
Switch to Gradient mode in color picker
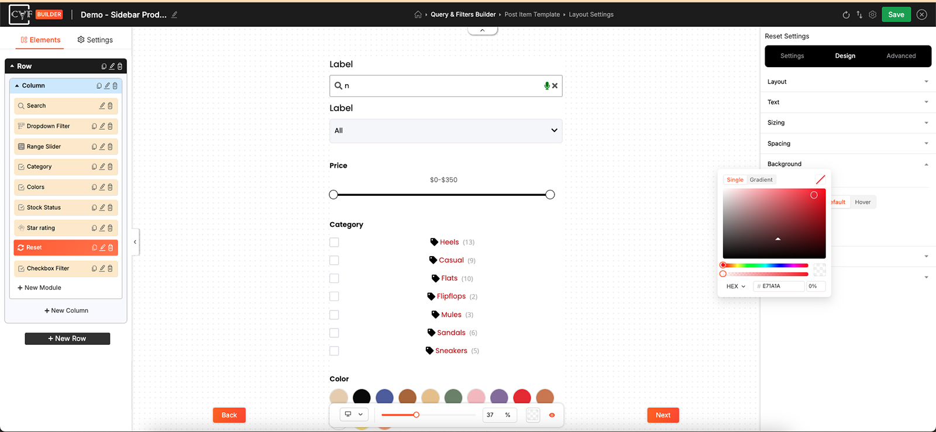(x=761, y=180)
